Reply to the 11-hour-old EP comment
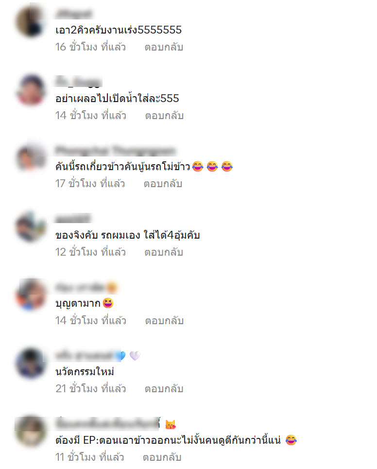This screenshot has width=377, height=469. (162, 457)
